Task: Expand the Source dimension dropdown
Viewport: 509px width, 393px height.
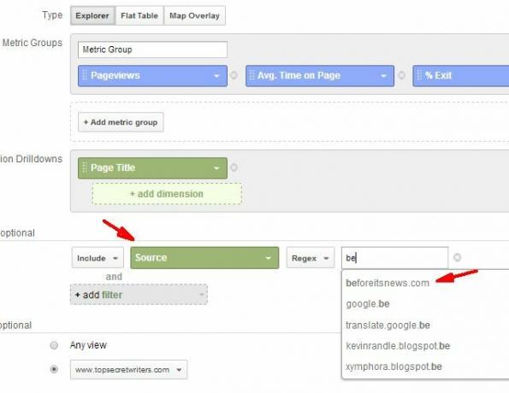Action: click(x=204, y=258)
